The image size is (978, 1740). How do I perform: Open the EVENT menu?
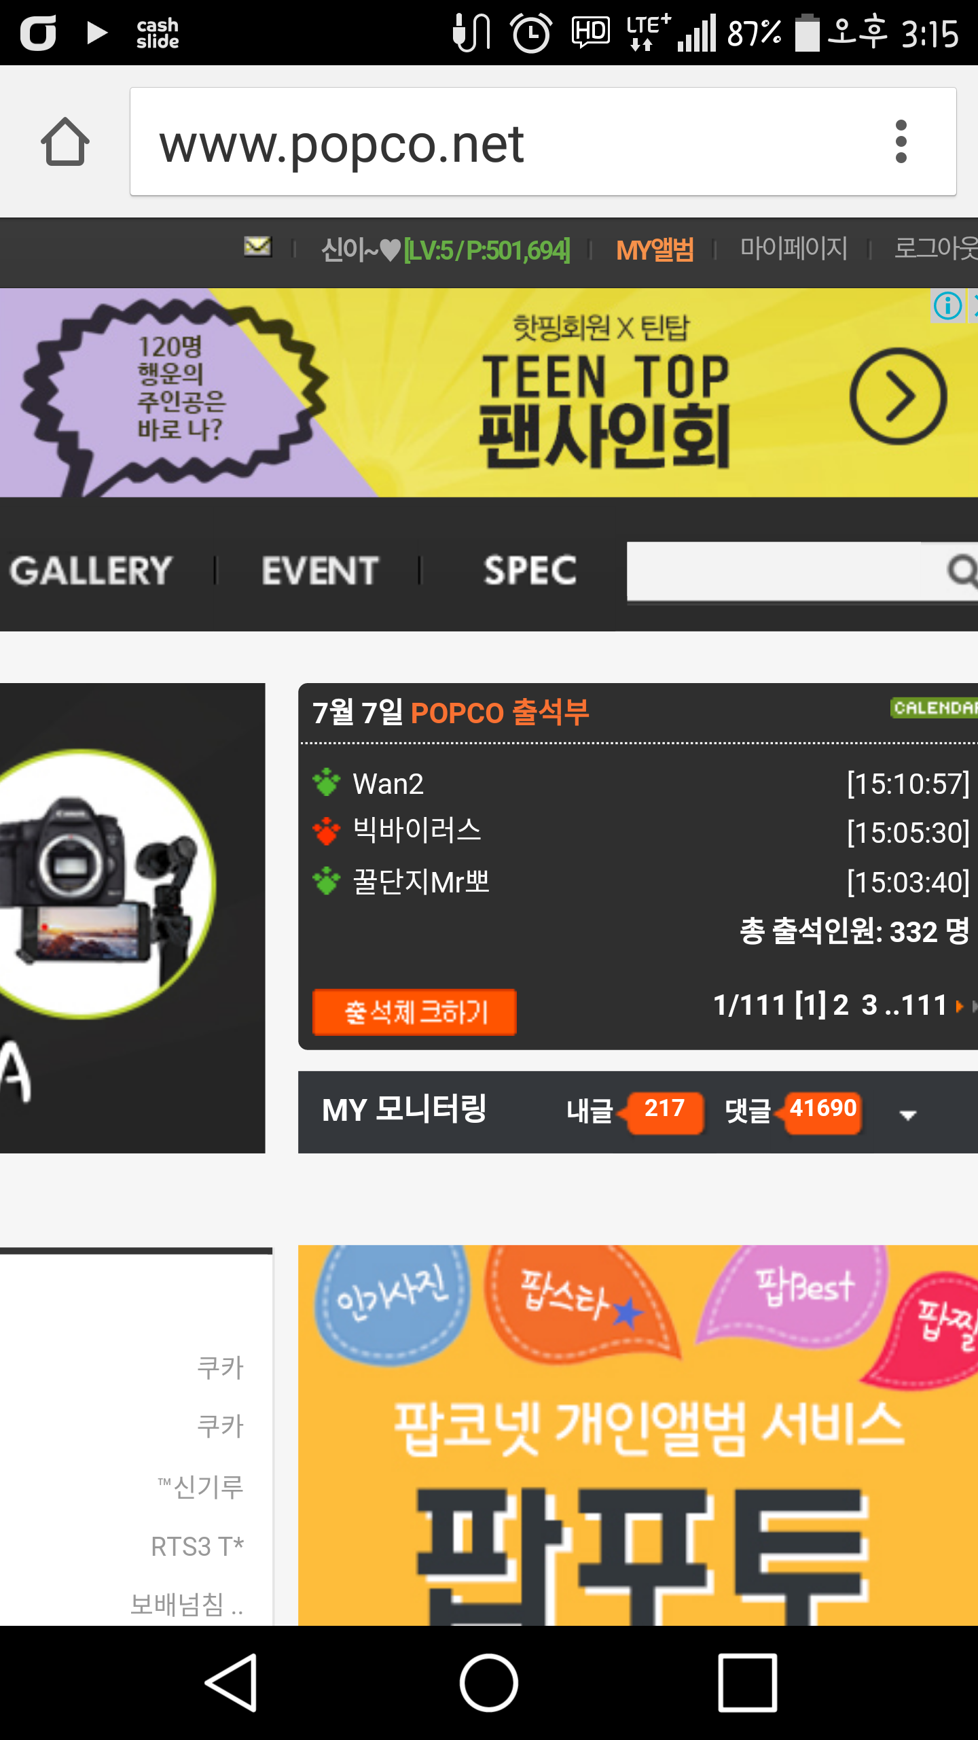320,570
